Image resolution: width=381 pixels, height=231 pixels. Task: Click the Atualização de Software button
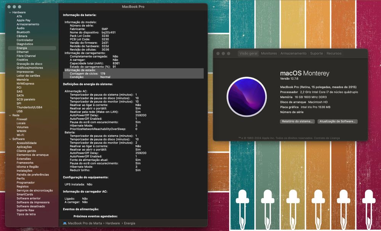338,122
